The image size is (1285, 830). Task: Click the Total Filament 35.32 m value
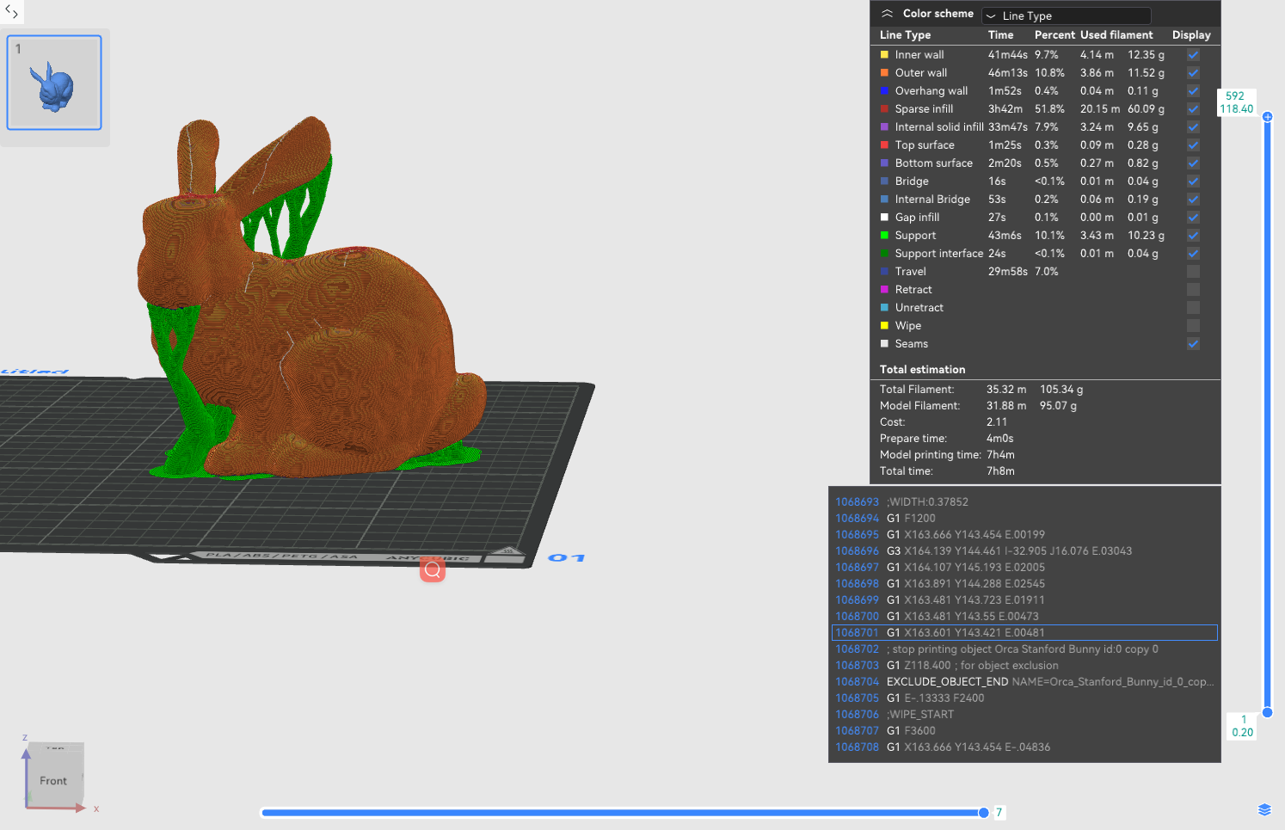pos(1006,389)
